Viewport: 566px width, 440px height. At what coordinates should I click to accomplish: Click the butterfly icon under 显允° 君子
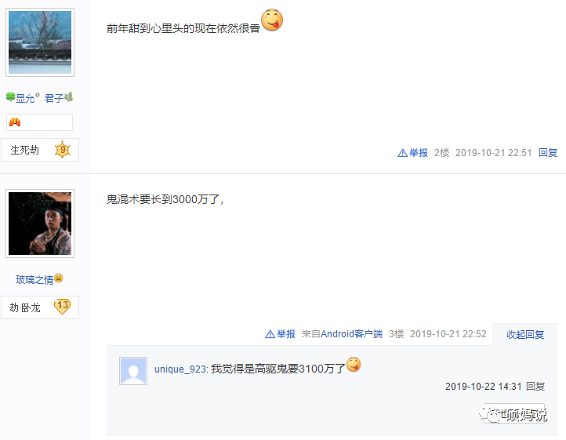tap(15, 122)
